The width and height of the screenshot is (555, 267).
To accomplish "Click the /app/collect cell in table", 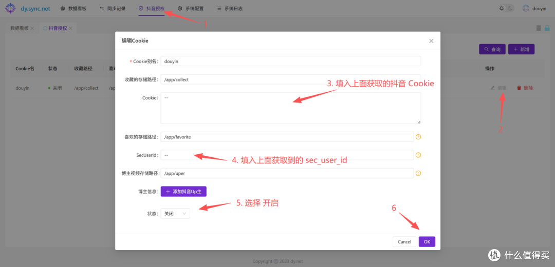I will [x=86, y=88].
